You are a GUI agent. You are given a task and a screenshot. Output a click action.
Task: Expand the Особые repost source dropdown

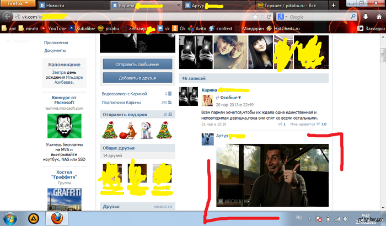pyautogui.click(x=230, y=98)
